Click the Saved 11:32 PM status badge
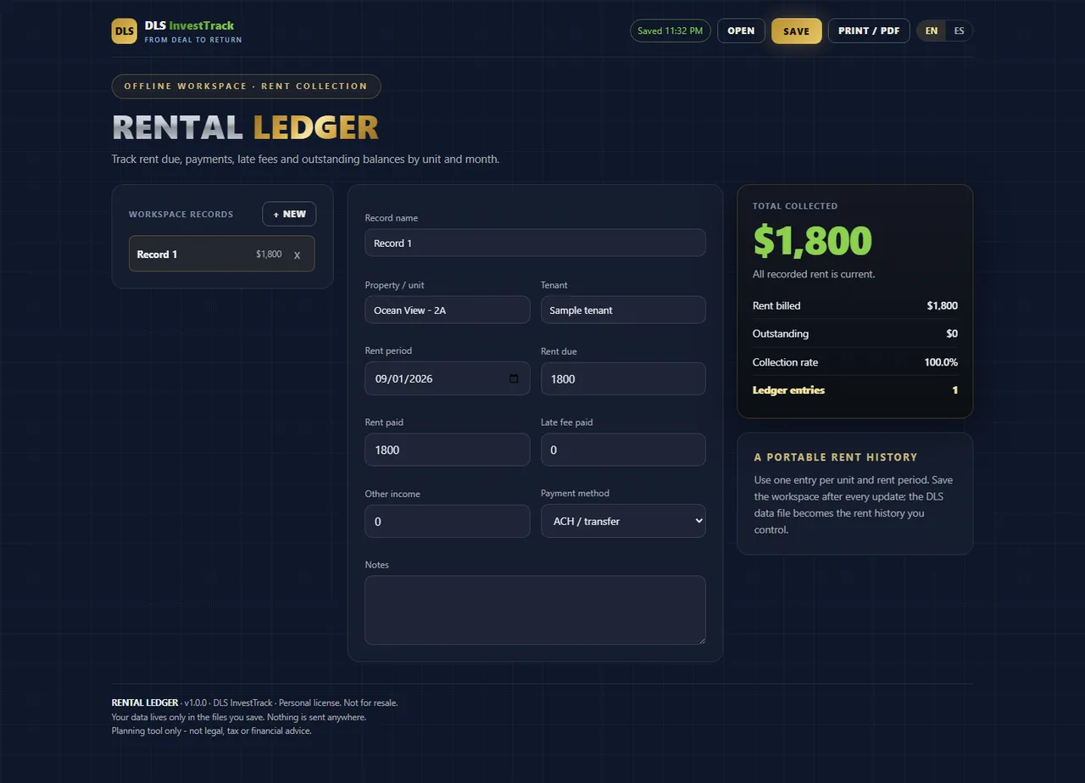The height and width of the screenshot is (783, 1085). [670, 31]
